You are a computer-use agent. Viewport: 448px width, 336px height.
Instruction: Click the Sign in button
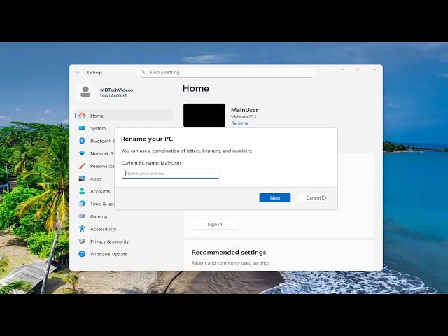click(x=215, y=224)
